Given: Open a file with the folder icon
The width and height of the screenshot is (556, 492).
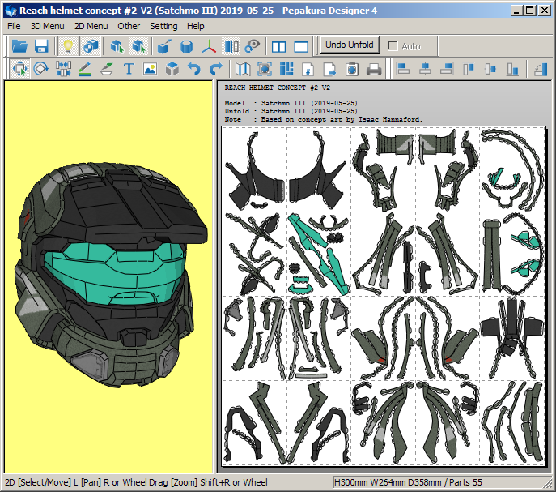Looking at the screenshot, I should pos(19,46).
